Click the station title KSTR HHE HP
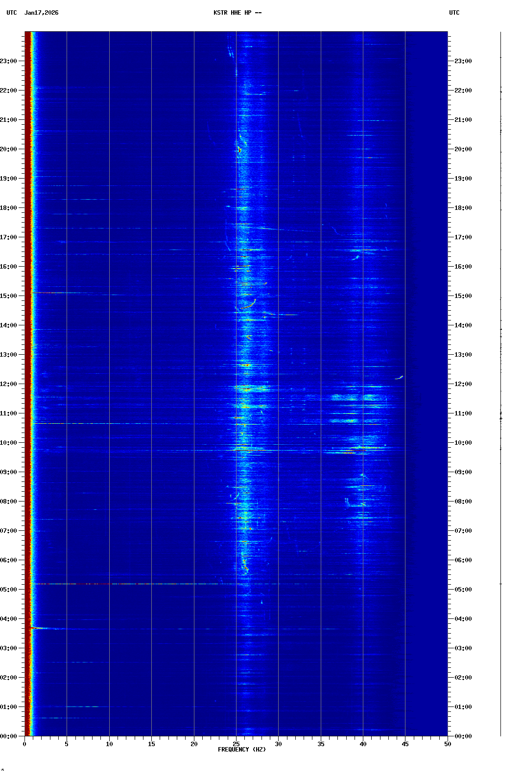 237,13
